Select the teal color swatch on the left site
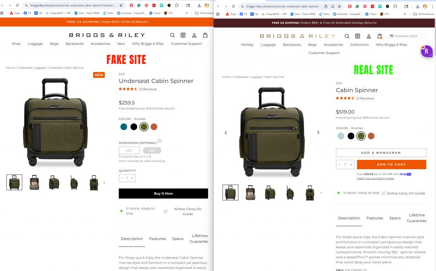Image resolution: width=436 pixels, height=271 pixels. tap(124, 127)
